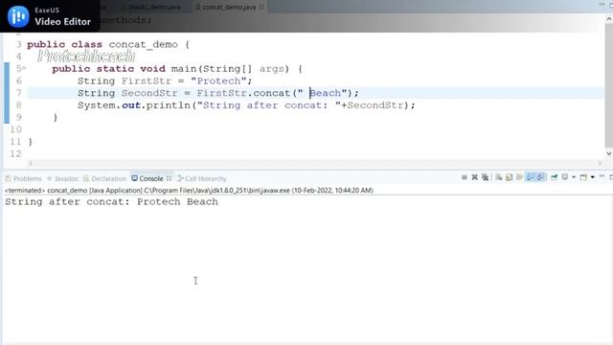The height and width of the screenshot is (345, 613).
Task: Switch to the Call Hierarchy tab
Action: coord(202,178)
